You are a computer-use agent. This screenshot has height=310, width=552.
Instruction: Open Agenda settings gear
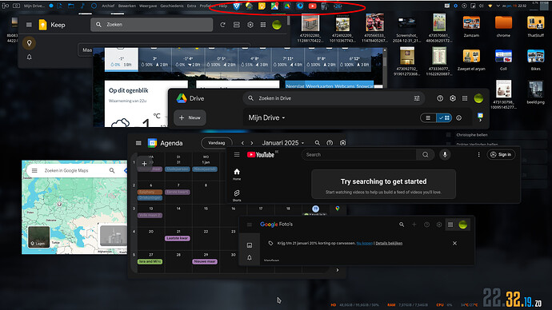tap(343, 143)
